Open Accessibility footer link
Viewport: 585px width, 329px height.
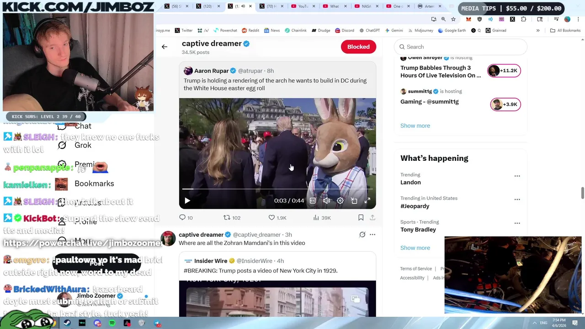click(412, 278)
